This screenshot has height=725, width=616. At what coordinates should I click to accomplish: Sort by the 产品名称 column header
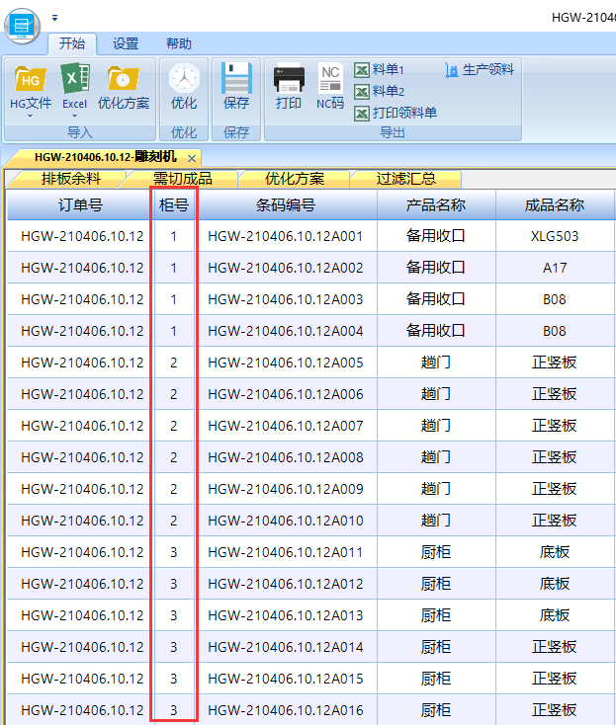(436, 204)
